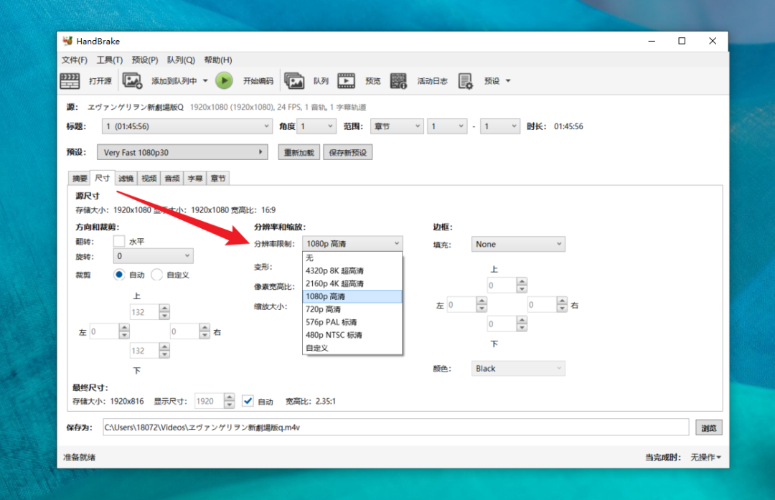Click the Add to Queue image icon
This screenshot has height=500, width=775.
coord(132,81)
